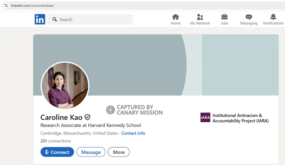285x165 pixels.
Task: Click Caroline Kao's profile photo
Action: coord(65,86)
